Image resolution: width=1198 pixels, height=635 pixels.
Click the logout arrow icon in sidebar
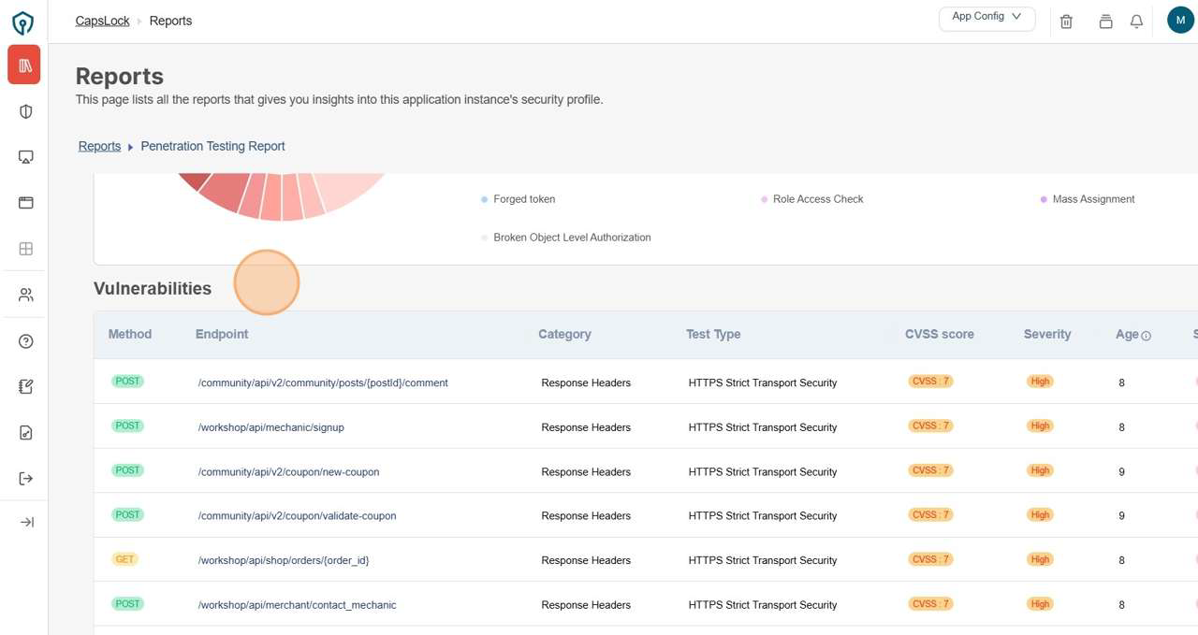[x=26, y=479]
